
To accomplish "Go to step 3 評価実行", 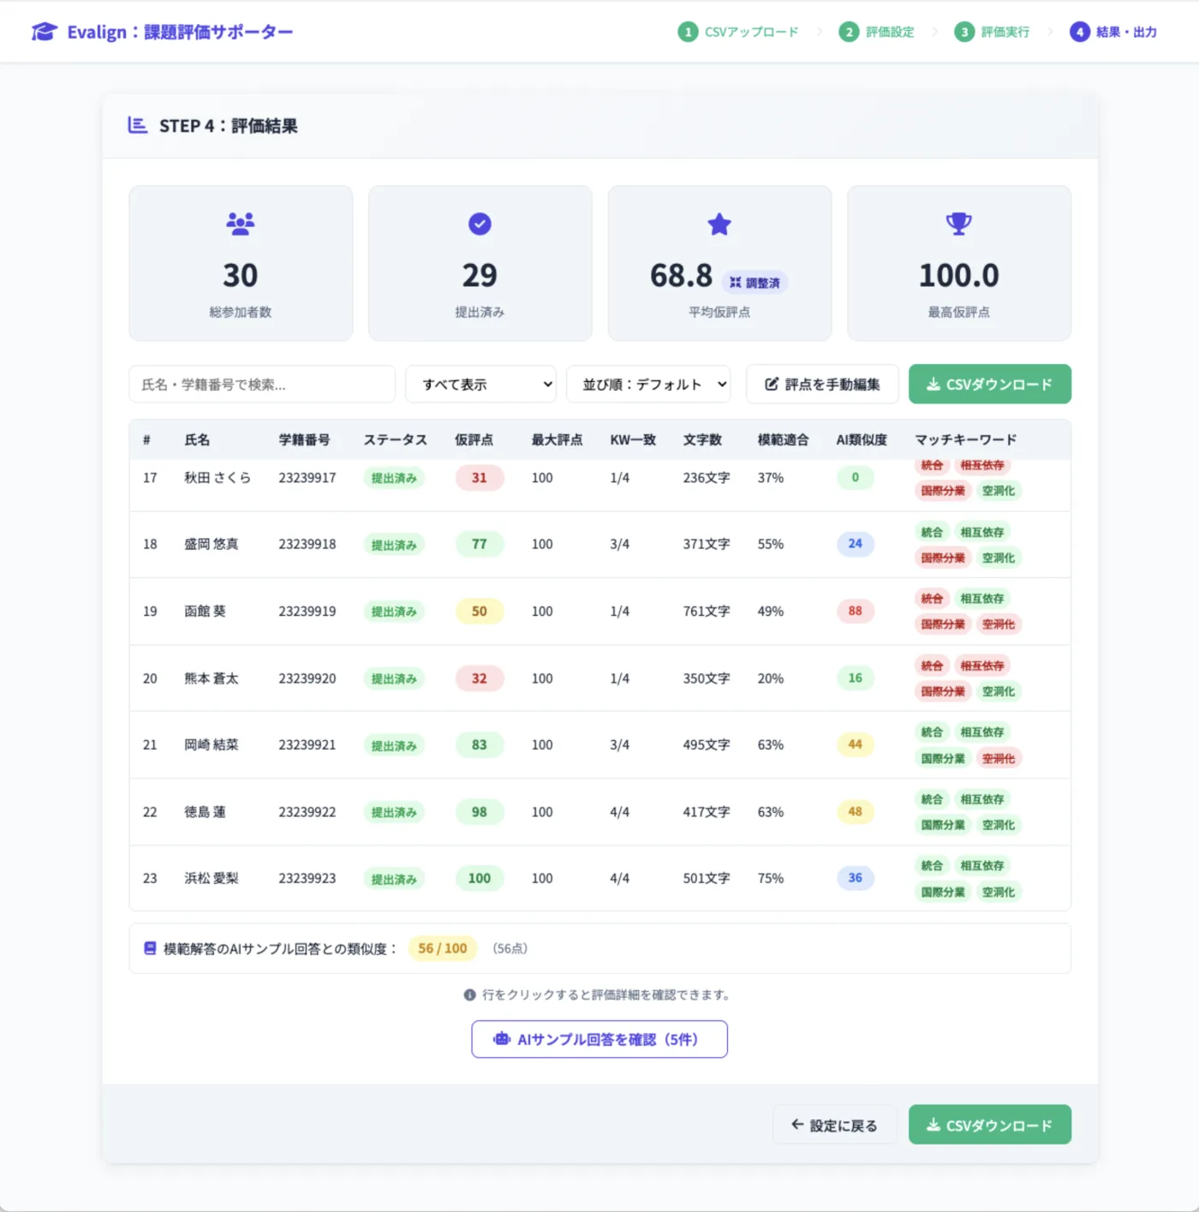I will coord(992,32).
